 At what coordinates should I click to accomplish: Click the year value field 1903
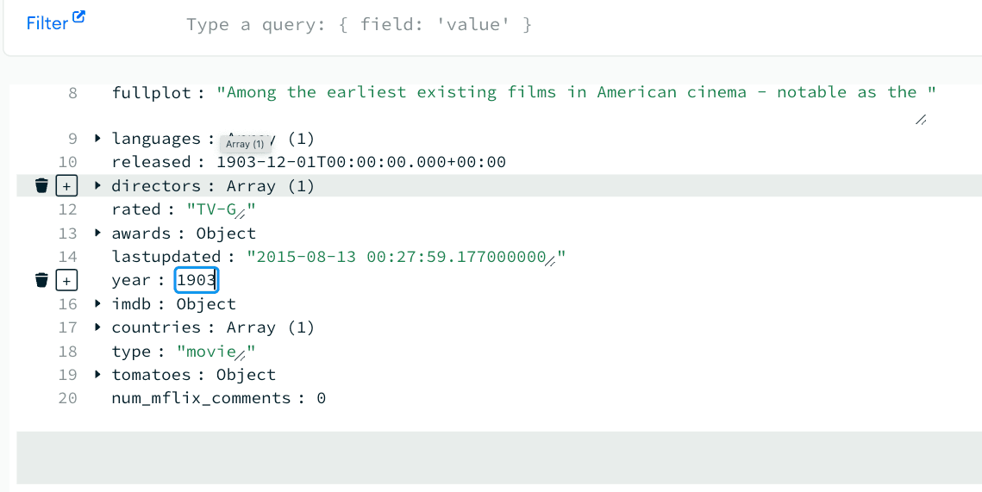(x=196, y=281)
